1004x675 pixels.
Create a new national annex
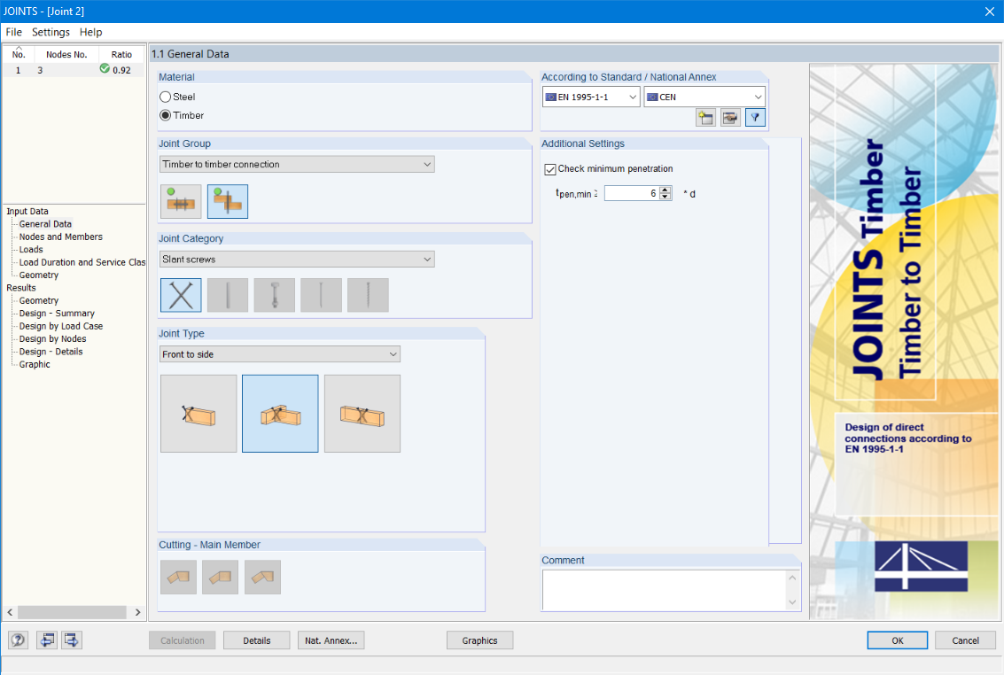tap(705, 117)
